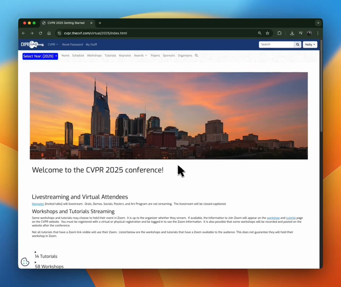
Task: Open the Chrome three-dot menu
Action: (318, 33)
